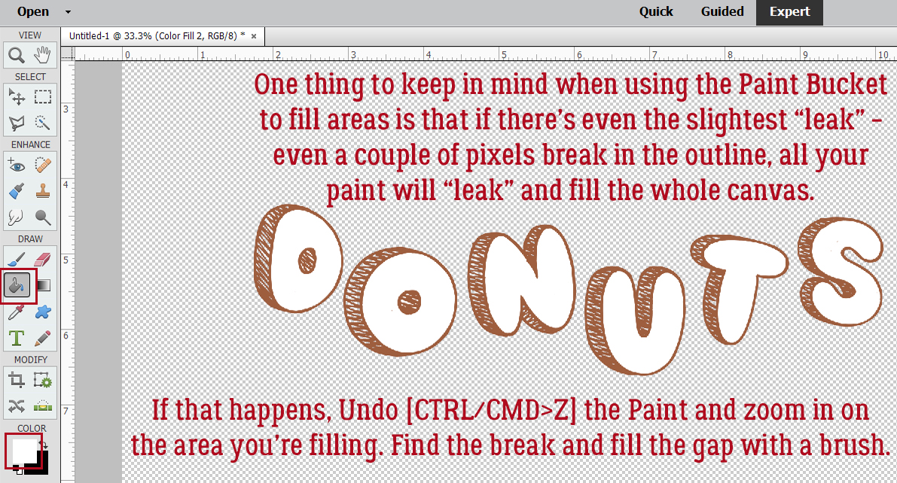This screenshot has height=483, width=897.
Task: Select the Clone Stamp tool
Action: tap(43, 192)
